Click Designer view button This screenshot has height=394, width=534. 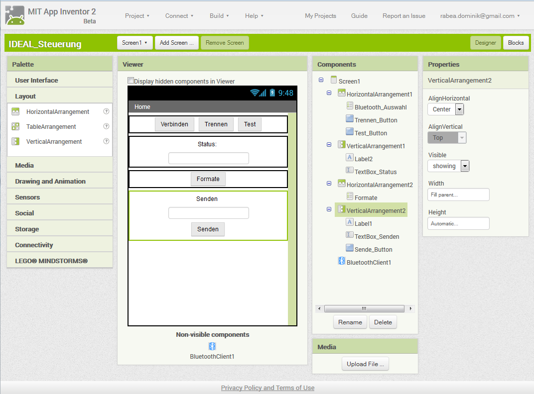click(x=486, y=43)
